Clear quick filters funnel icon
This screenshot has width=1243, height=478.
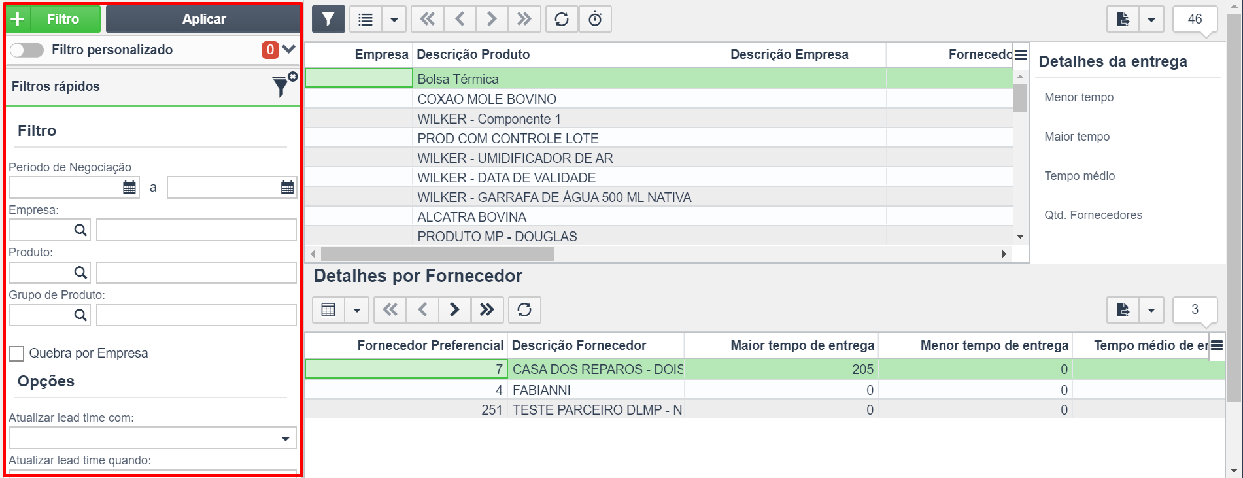click(283, 85)
